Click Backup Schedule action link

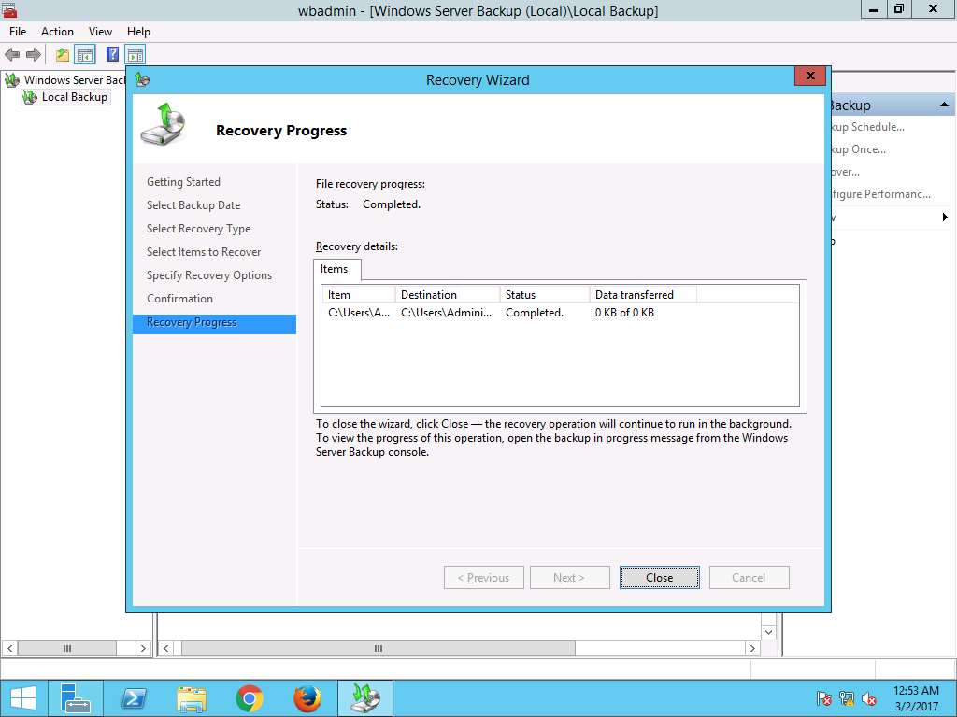[x=867, y=127]
